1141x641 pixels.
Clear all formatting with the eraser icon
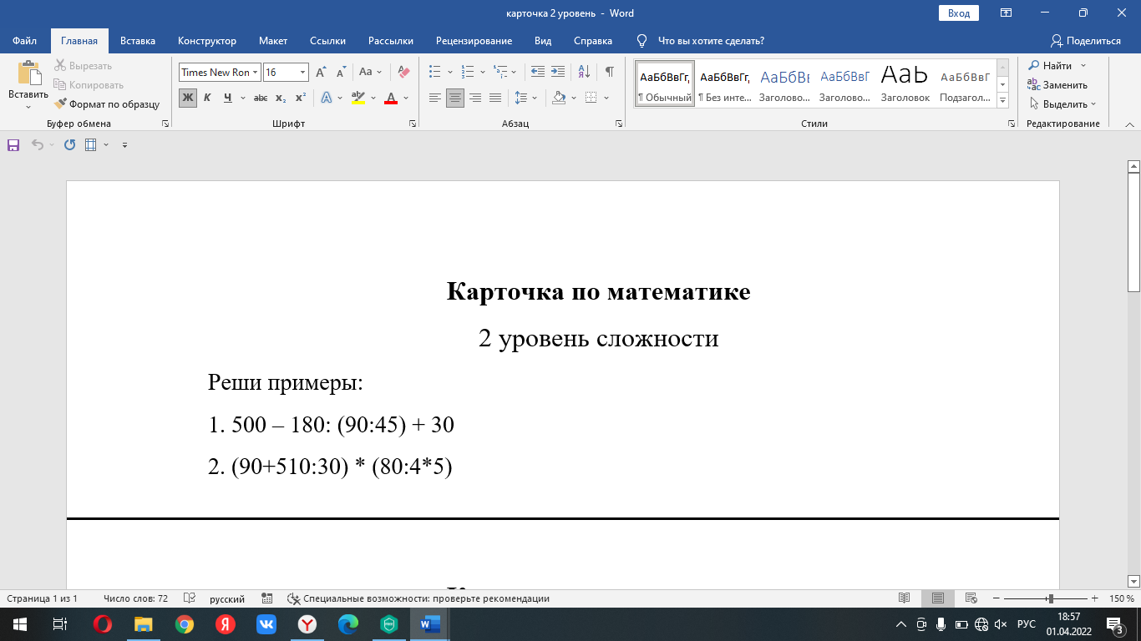pyautogui.click(x=403, y=72)
